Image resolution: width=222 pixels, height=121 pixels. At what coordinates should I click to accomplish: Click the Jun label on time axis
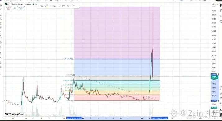[26, 118]
